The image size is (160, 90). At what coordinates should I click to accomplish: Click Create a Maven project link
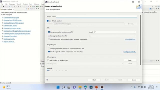tap(11, 17)
